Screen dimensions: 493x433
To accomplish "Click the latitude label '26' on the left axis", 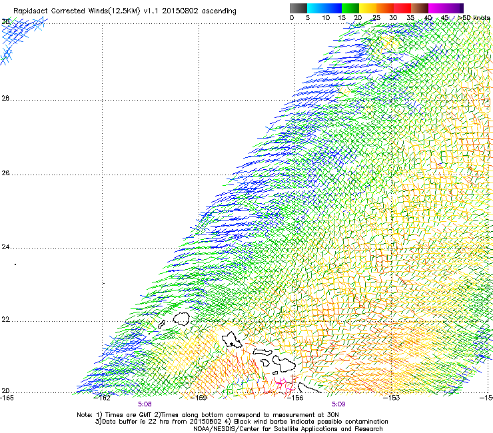I will point(5,173).
